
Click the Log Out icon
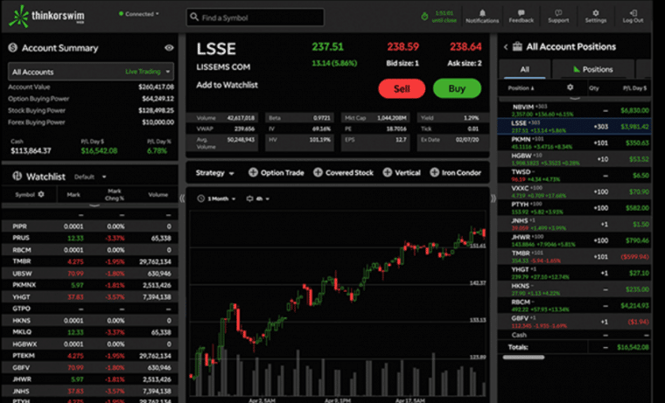(x=633, y=14)
